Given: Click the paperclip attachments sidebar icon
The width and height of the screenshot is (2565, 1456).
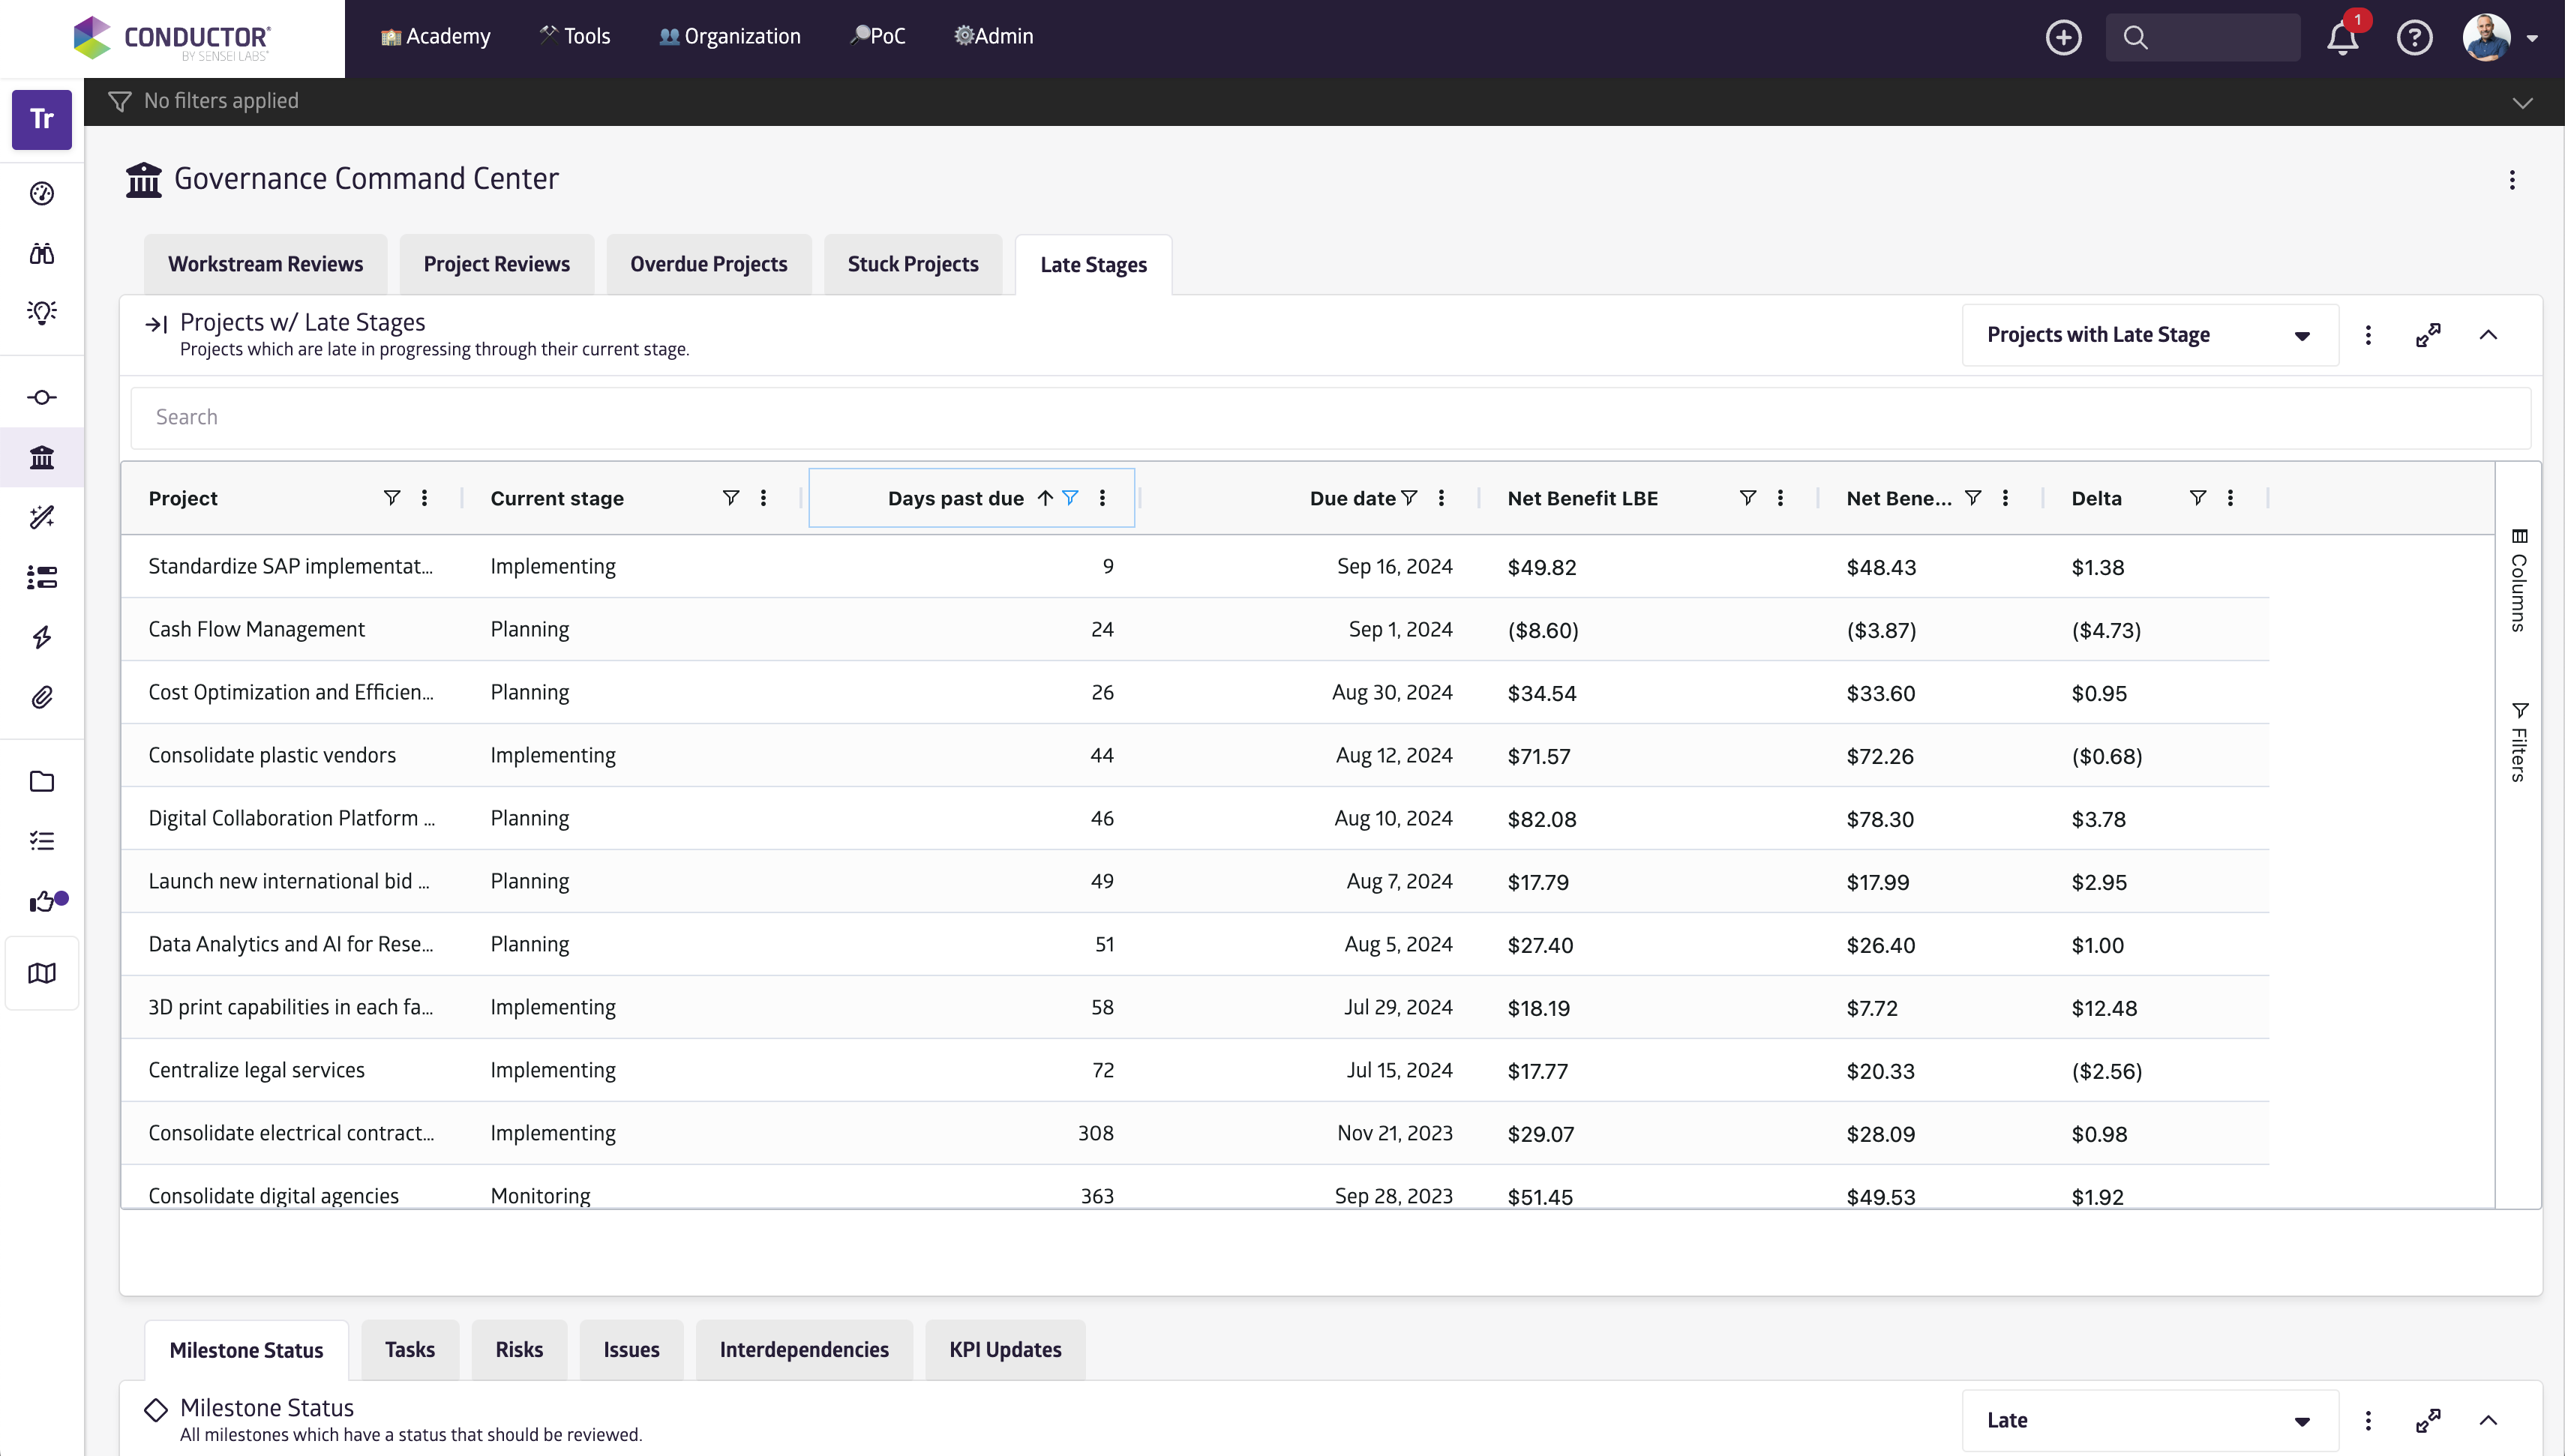Looking at the screenshot, I should 42,697.
